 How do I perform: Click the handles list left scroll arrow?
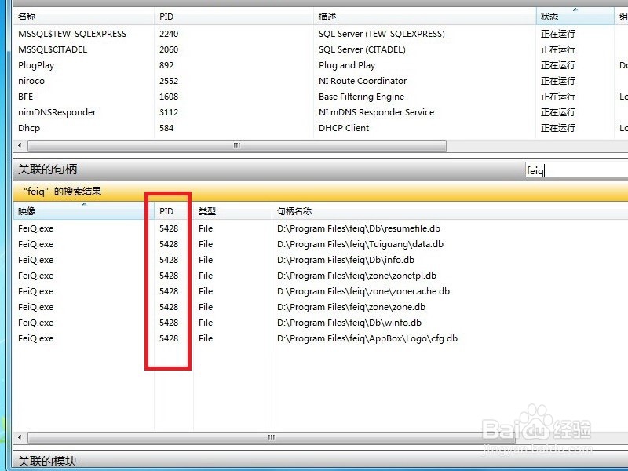click(x=20, y=437)
